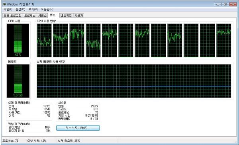
Task: Select the 여유 value 59
Action: coord(49,116)
